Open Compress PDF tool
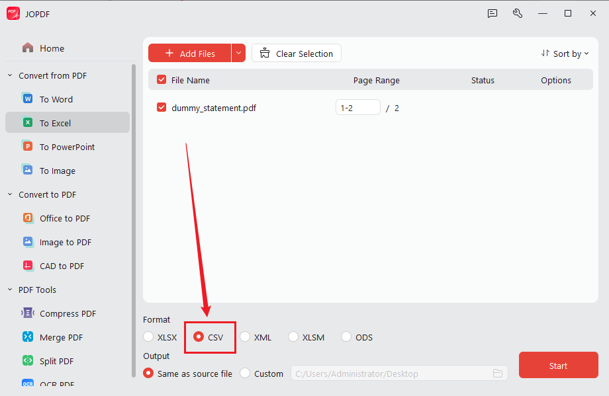Image resolution: width=609 pixels, height=396 pixels. [x=68, y=314]
